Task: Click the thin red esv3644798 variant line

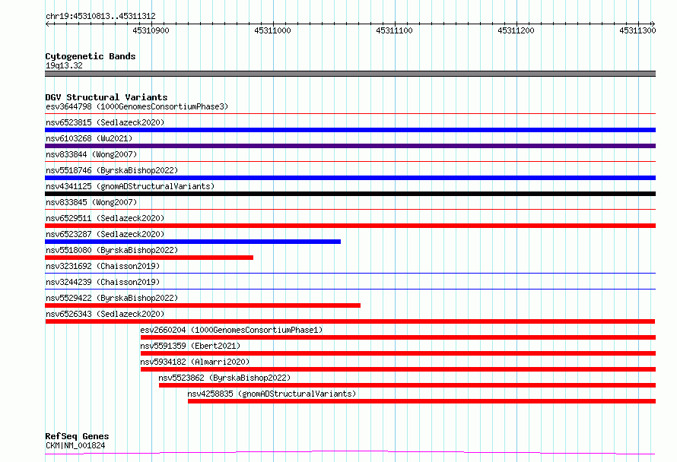Action: [x=350, y=114]
